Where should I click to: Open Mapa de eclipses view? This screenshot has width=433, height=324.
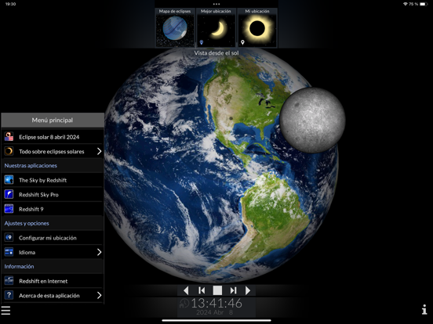point(175,27)
